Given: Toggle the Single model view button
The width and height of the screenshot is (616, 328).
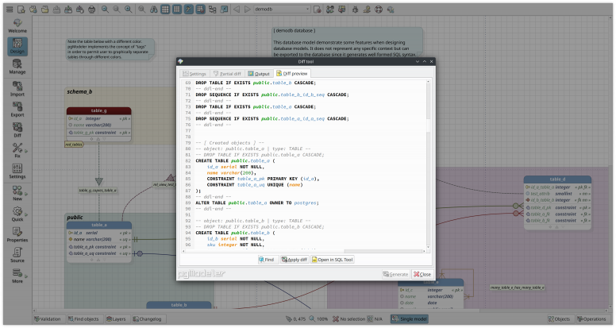Looking at the screenshot, I should coord(410,319).
